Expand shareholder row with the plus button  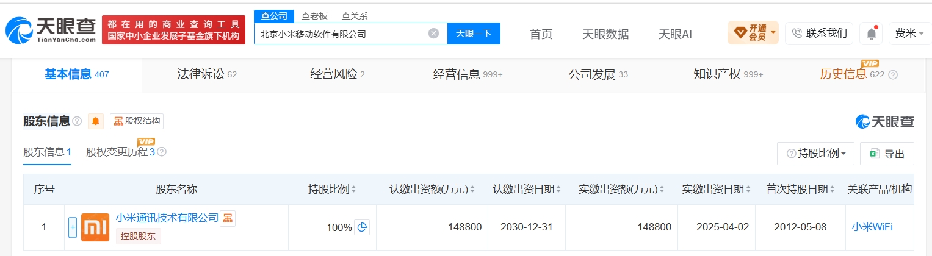(73, 227)
